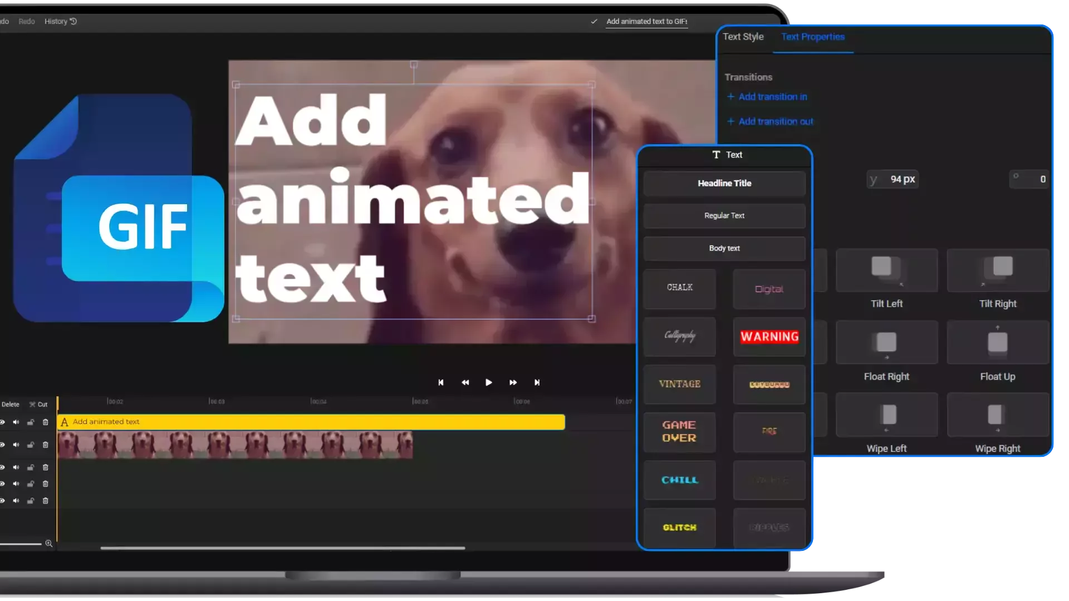
Task: Hide the third track with eye icon
Action: point(3,467)
